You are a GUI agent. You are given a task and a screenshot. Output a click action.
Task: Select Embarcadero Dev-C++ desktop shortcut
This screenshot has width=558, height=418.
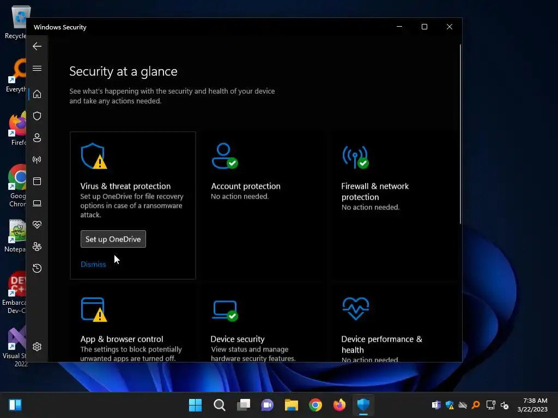15,292
